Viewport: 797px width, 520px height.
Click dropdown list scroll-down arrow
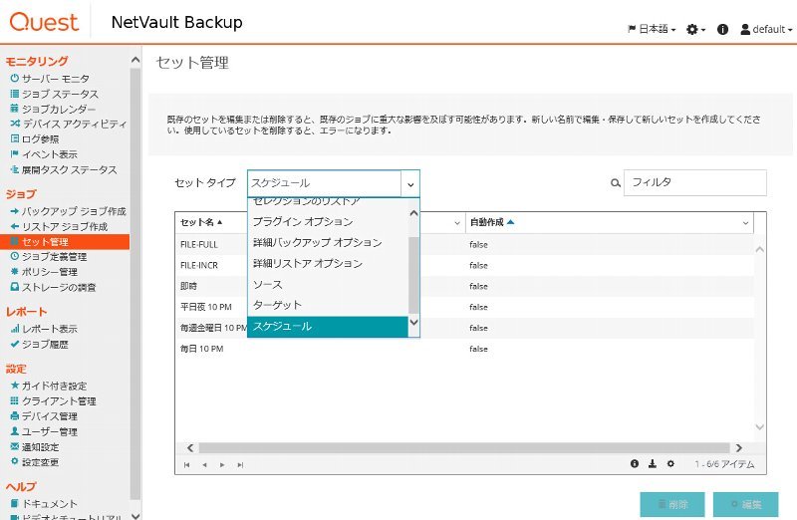[x=413, y=323]
